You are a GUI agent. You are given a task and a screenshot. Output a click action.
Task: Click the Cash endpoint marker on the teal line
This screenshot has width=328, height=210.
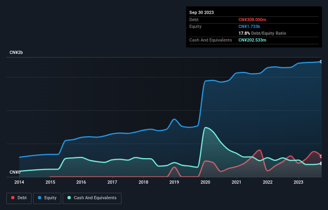coord(321,163)
